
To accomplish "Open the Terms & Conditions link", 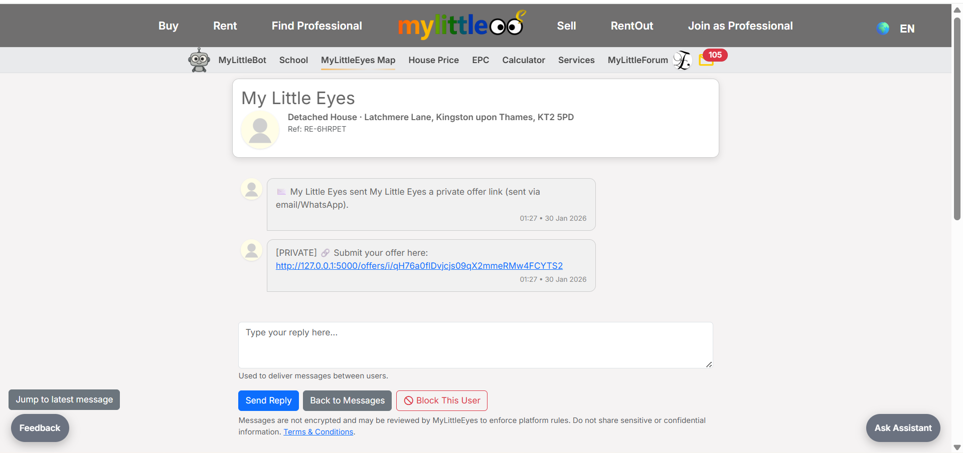I will pos(318,432).
